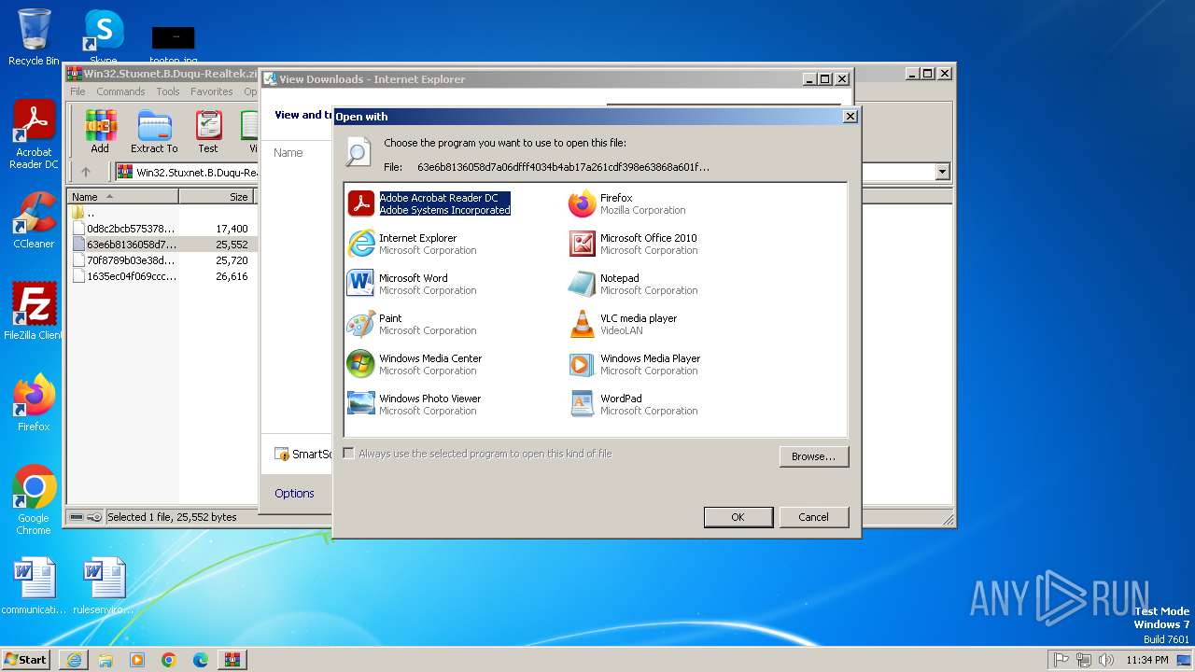Confirm with OK in Open with dialog
The width and height of the screenshot is (1195, 672).
[x=738, y=517]
